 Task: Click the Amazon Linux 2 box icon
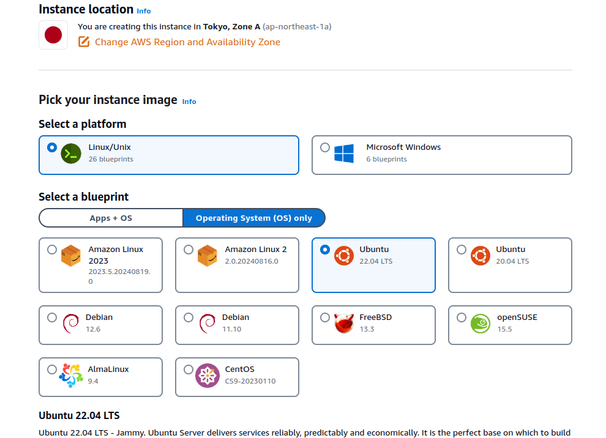207,256
